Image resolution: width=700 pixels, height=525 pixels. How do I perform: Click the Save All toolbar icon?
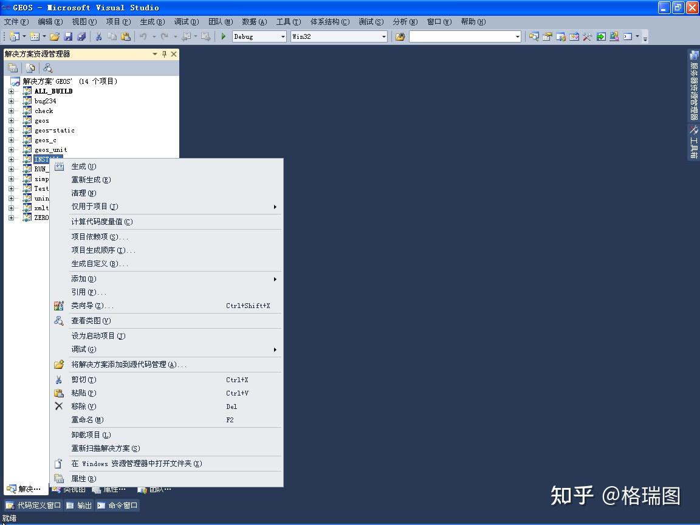click(82, 36)
